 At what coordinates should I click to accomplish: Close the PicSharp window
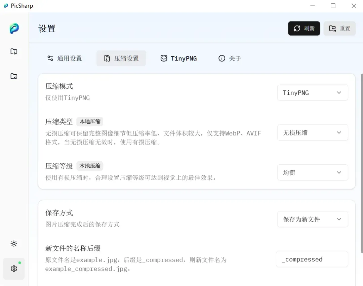click(x=354, y=6)
